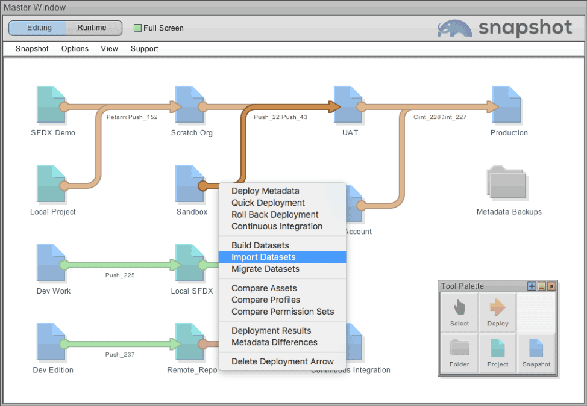Select Roll Back Deployment menu entry

coord(282,214)
